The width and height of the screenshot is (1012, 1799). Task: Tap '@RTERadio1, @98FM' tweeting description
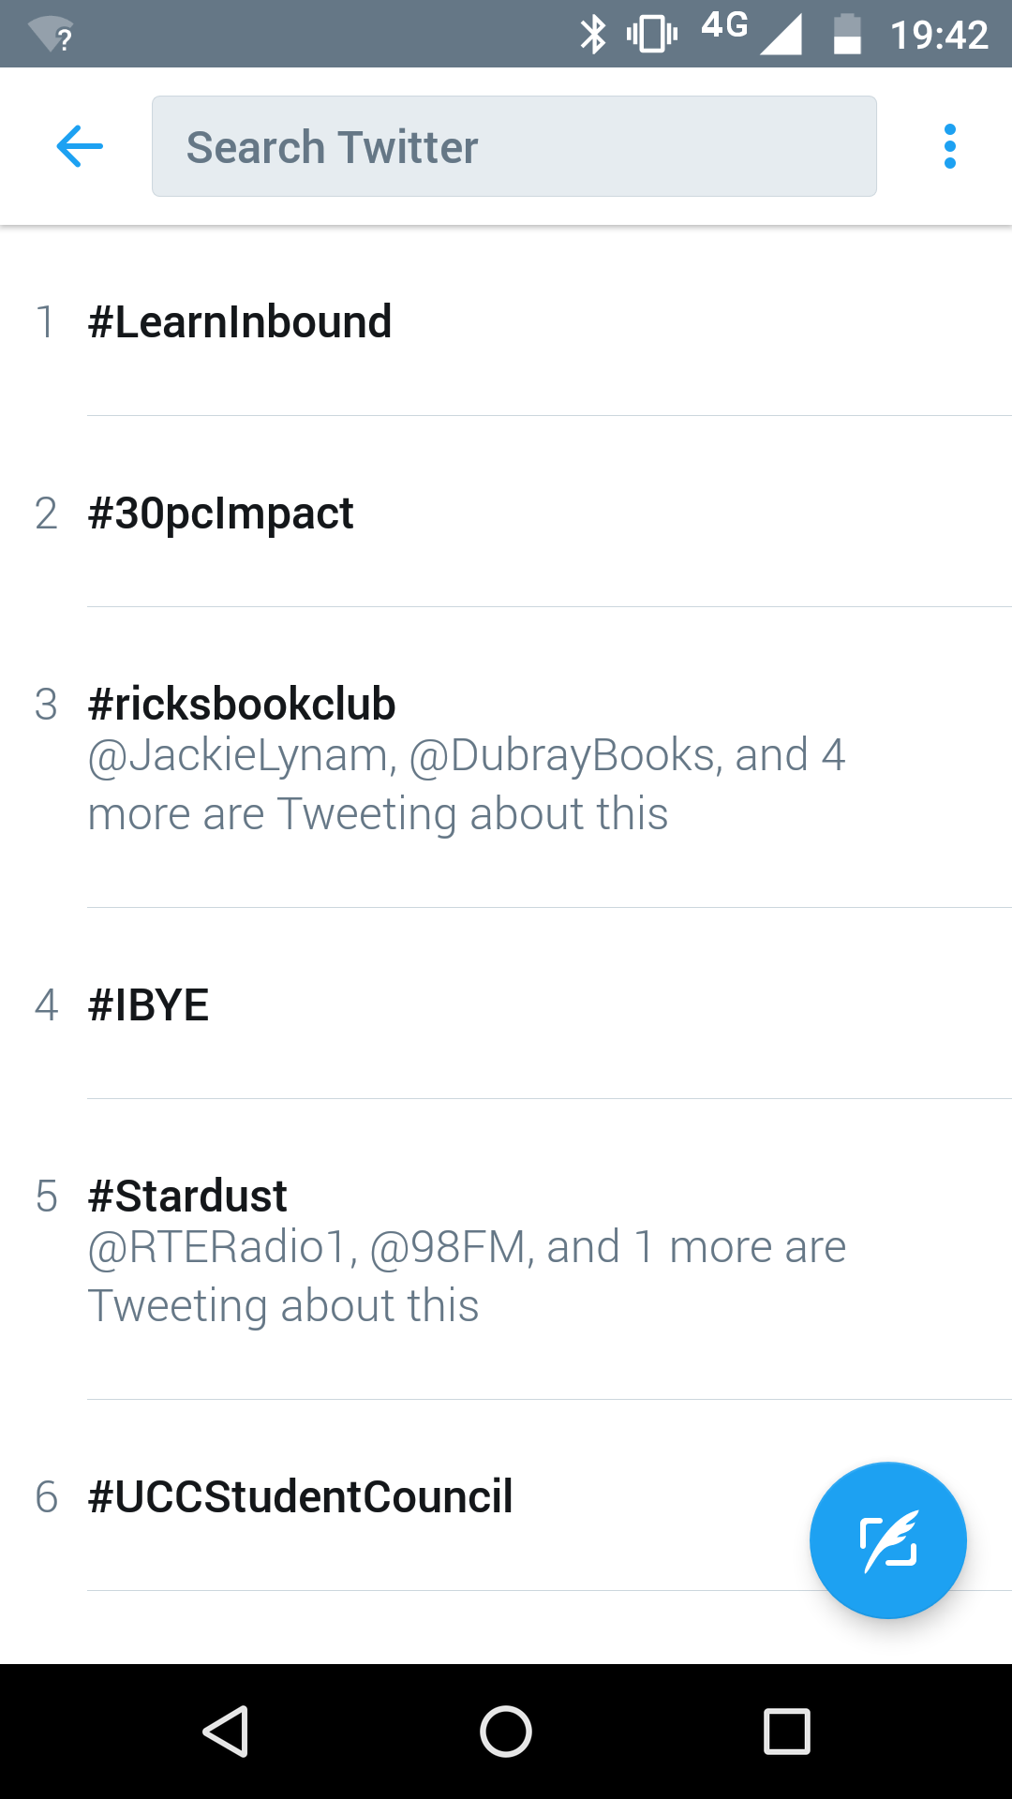pyautogui.click(x=467, y=1276)
